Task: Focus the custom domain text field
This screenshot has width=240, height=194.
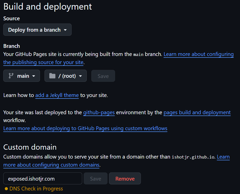Action: [42, 179]
